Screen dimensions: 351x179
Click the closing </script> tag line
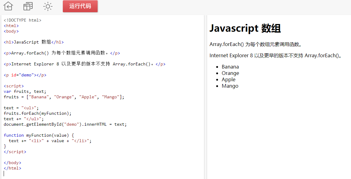[15, 152]
